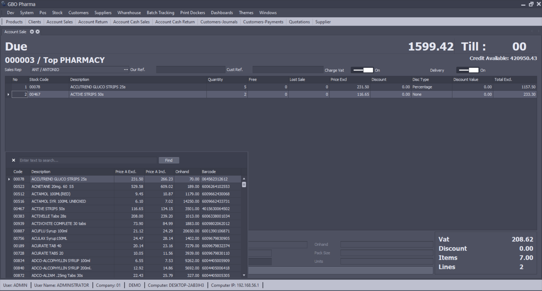Close the Account Sale tab
Viewport: 542px width, 291px height.
(38, 32)
